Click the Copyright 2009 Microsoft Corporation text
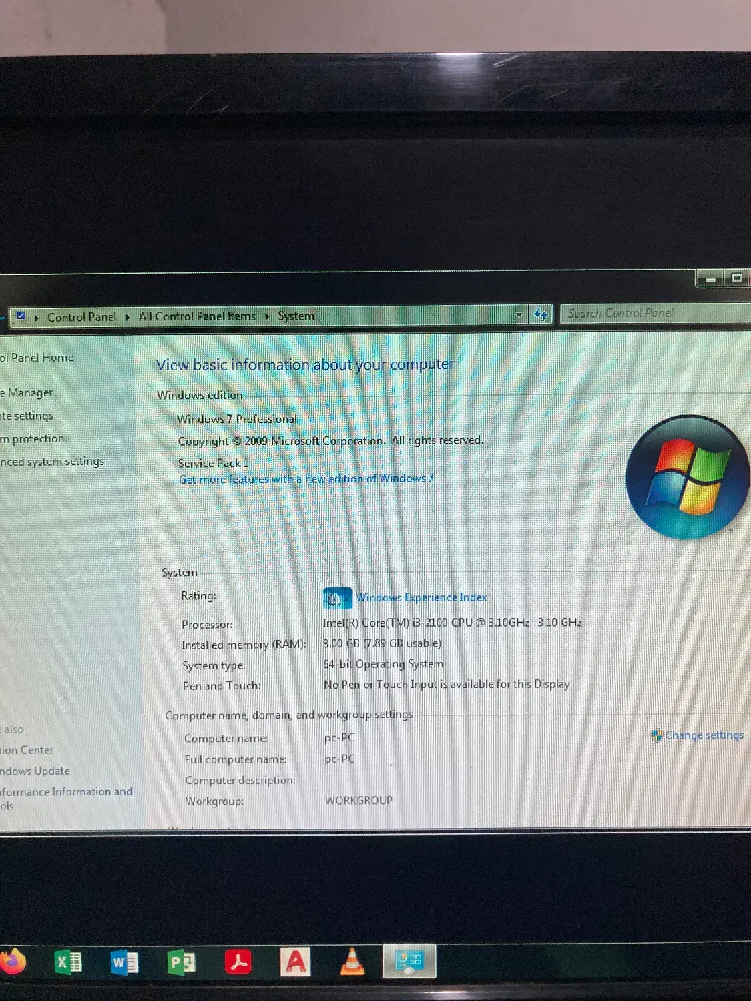The image size is (751, 1001). coord(330,441)
